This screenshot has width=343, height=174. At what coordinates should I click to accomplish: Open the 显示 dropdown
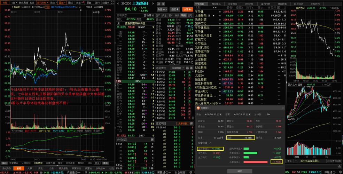79,3
